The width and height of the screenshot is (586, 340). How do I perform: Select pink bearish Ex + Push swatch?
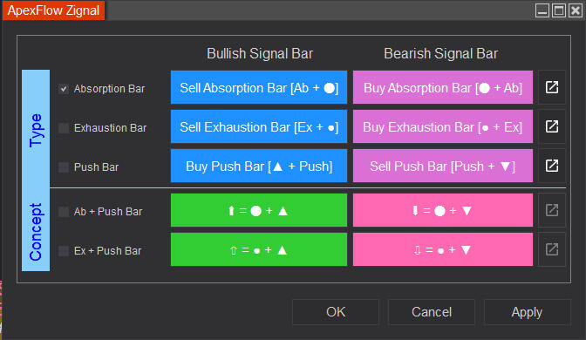[443, 249]
